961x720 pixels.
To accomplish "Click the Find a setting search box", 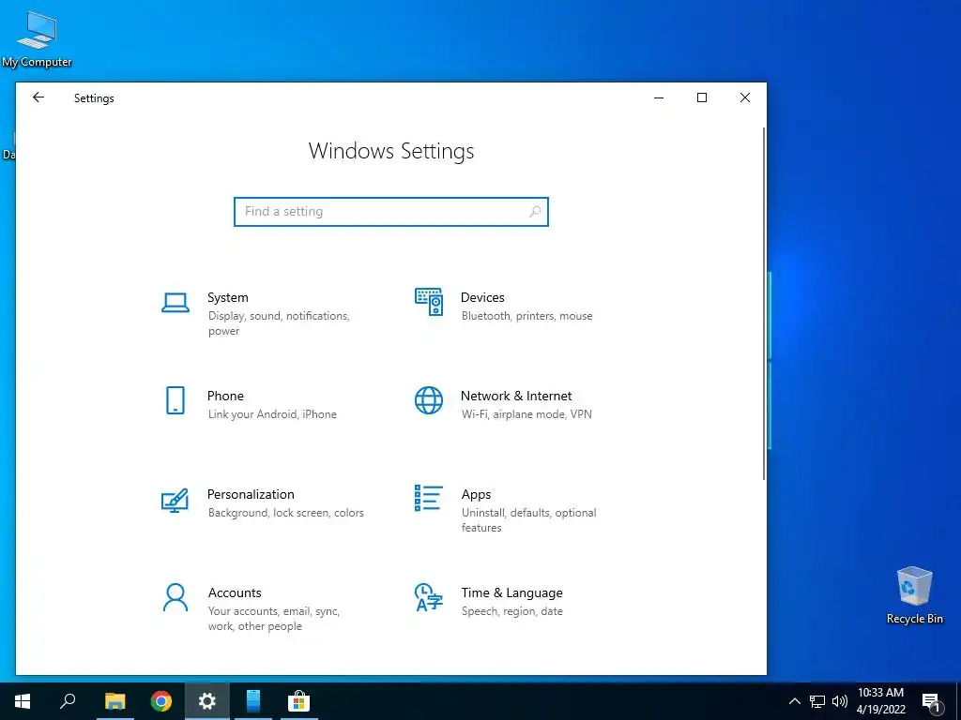I will 391,211.
